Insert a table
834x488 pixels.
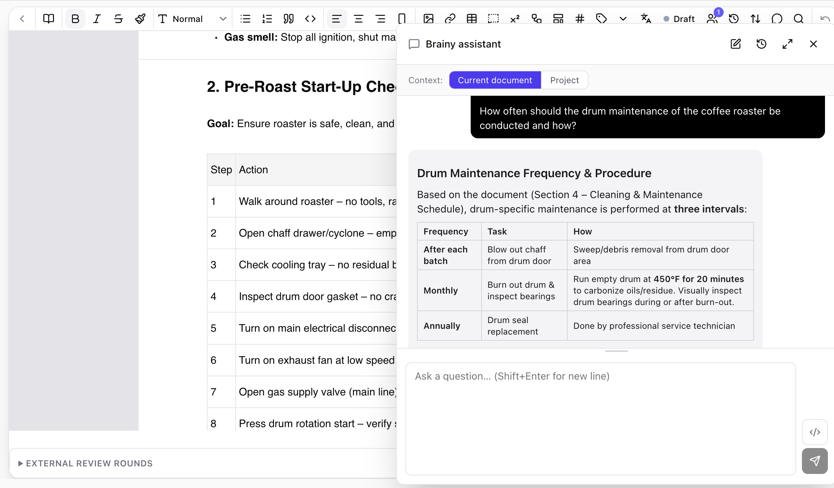point(472,19)
